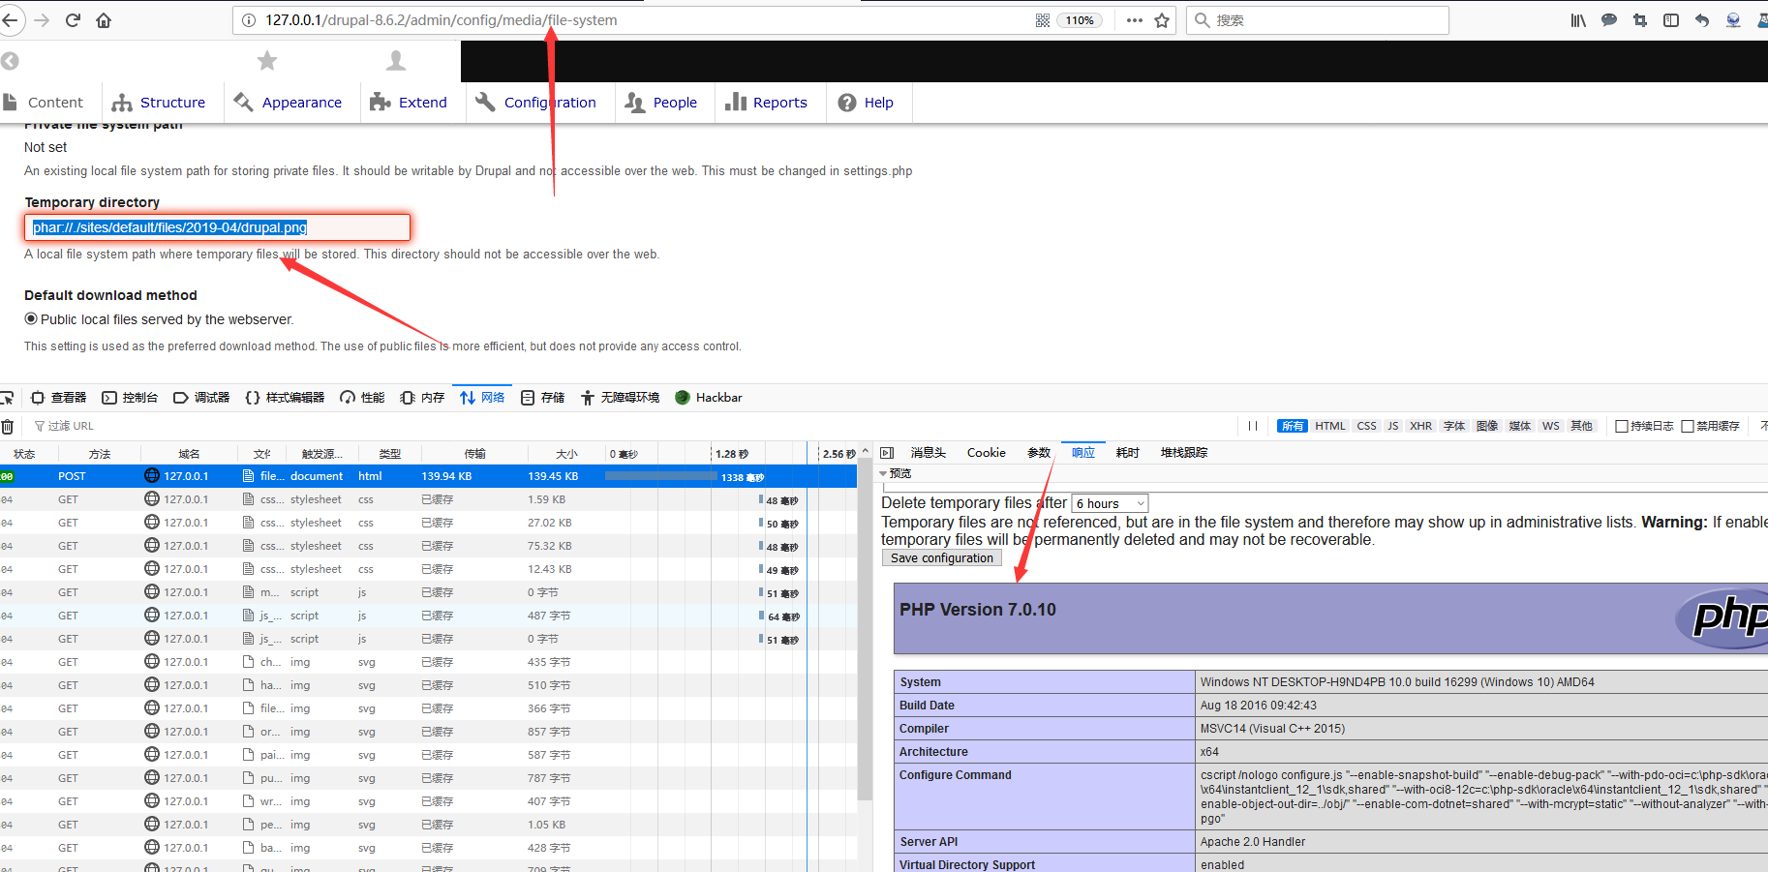Image resolution: width=1768 pixels, height=872 pixels.
Task: Filter requests by XHR type
Action: [x=1420, y=426]
